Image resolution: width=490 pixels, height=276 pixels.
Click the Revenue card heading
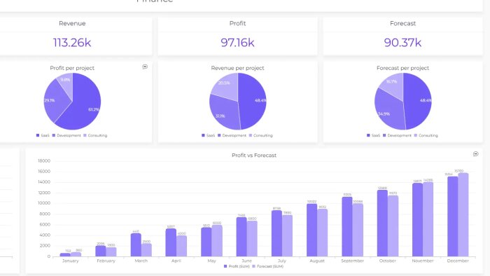point(72,23)
